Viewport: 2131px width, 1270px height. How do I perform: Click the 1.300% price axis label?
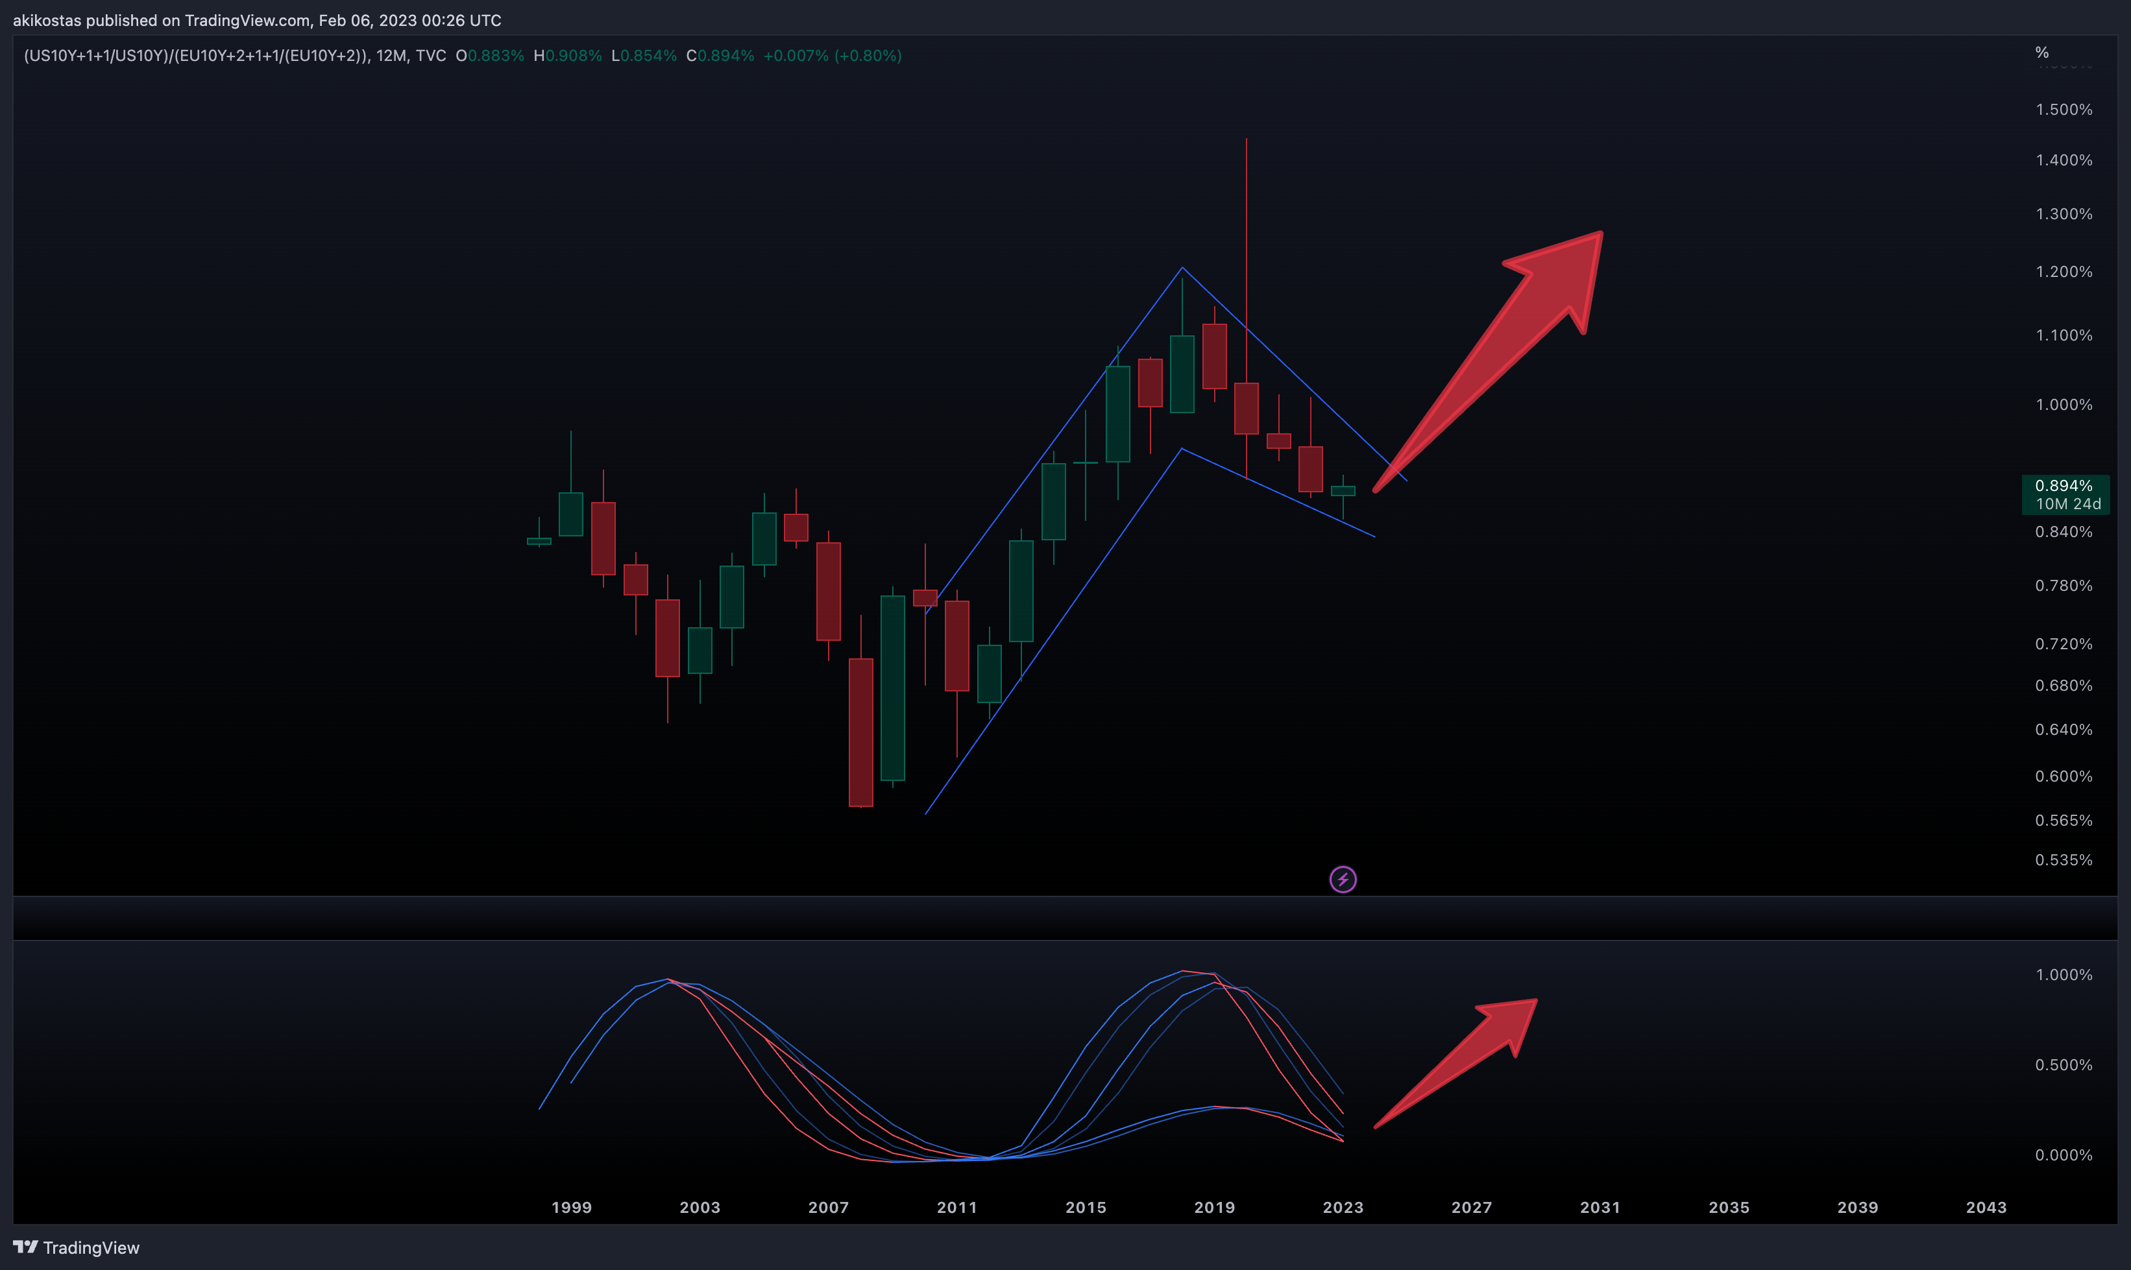coord(2064,214)
